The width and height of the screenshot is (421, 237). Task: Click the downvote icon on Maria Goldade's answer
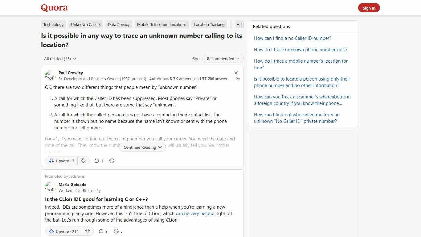point(88,231)
